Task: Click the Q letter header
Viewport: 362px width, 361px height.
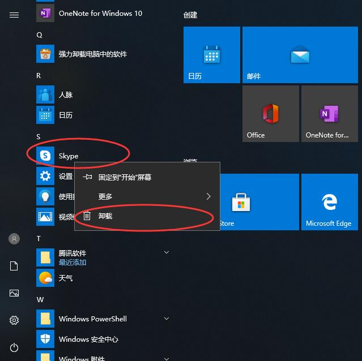Action: coord(39,35)
